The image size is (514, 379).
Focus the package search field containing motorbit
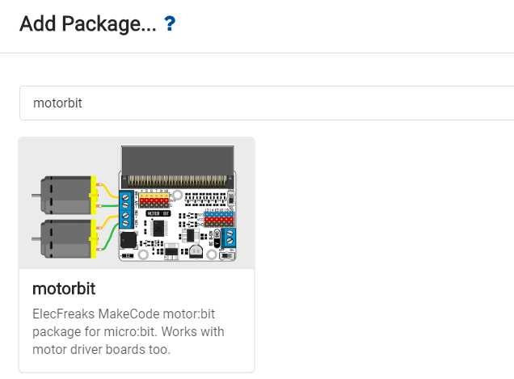click(267, 103)
